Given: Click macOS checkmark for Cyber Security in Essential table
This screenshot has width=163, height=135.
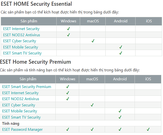Looking at the screenshot, I should pyautogui.click(x=93, y=41).
